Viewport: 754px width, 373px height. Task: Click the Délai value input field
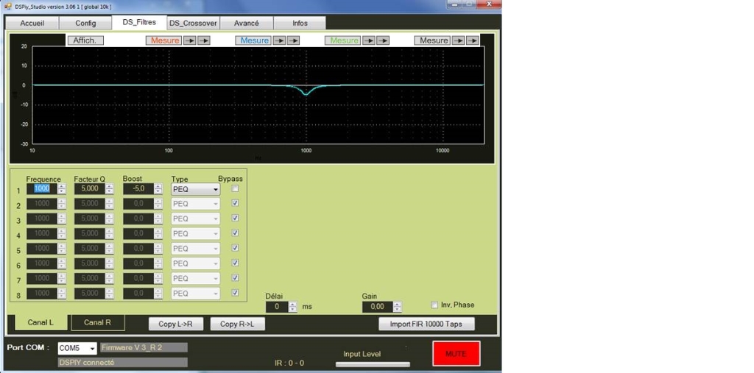point(277,307)
